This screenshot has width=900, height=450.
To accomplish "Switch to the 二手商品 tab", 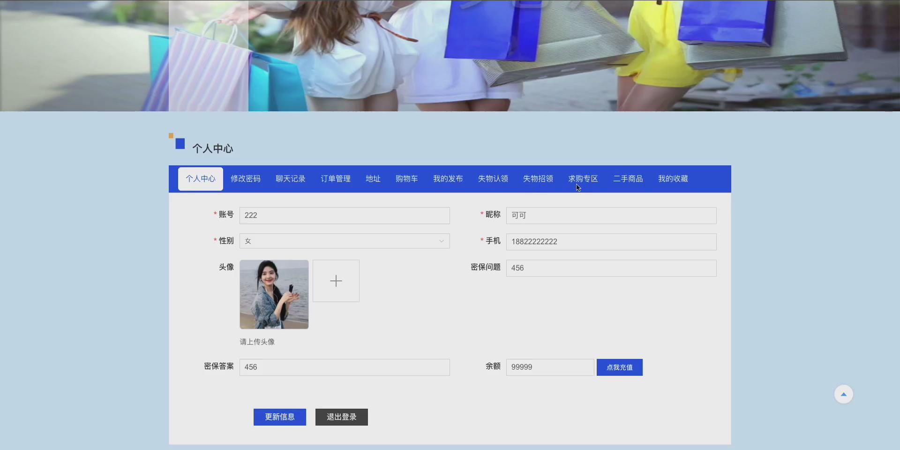I will tap(628, 179).
